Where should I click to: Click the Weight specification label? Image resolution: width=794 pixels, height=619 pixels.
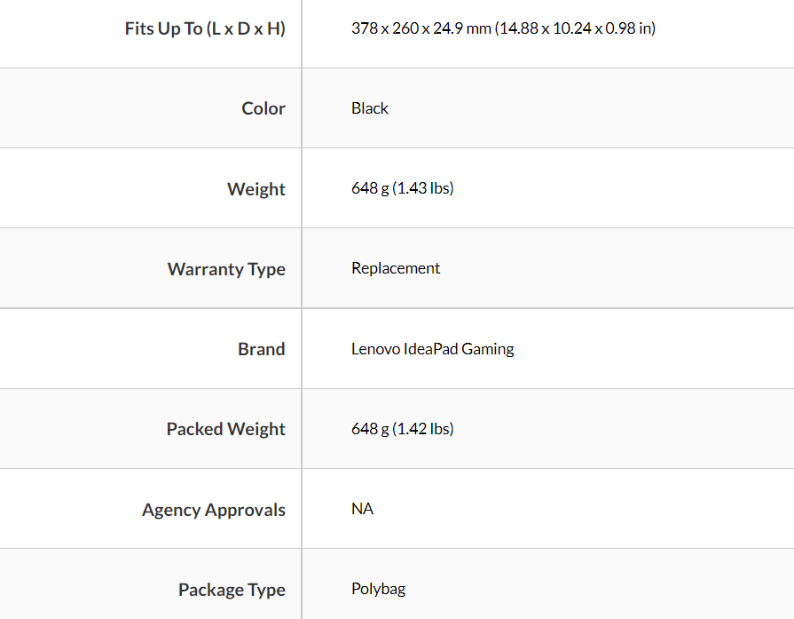(x=256, y=189)
